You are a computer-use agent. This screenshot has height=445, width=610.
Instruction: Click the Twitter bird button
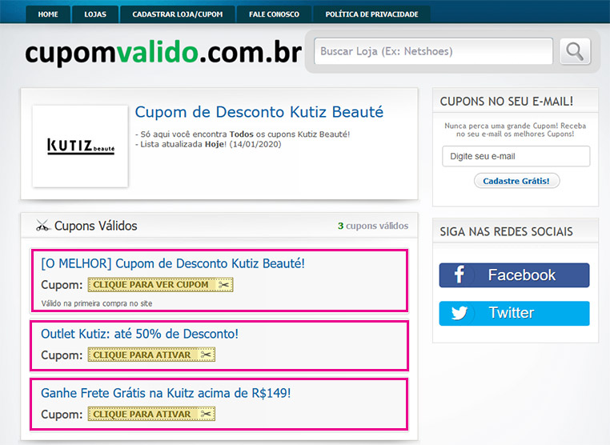tap(514, 313)
